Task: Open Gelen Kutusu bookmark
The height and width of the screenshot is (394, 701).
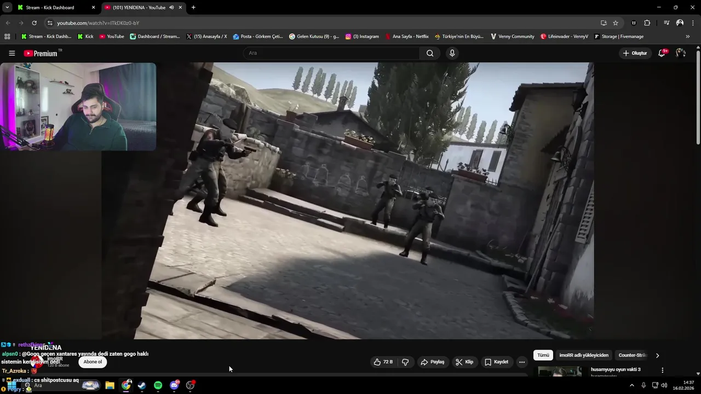Action: pyautogui.click(x=314, y=37)
